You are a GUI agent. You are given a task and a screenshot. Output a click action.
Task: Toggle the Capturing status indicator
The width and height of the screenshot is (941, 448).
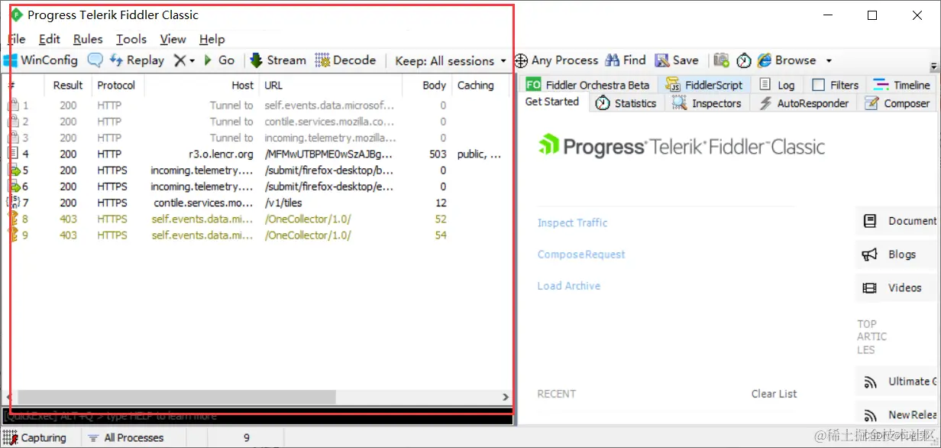pos(34,438)
